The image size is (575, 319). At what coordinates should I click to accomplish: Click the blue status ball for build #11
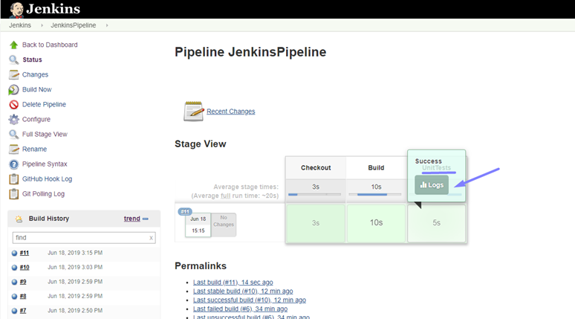(x=14, y=253)
